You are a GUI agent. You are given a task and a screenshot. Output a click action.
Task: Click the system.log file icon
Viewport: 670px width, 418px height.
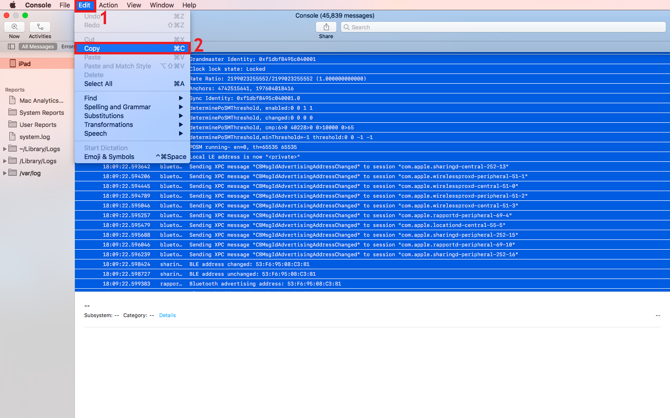[x=13, y=137]
